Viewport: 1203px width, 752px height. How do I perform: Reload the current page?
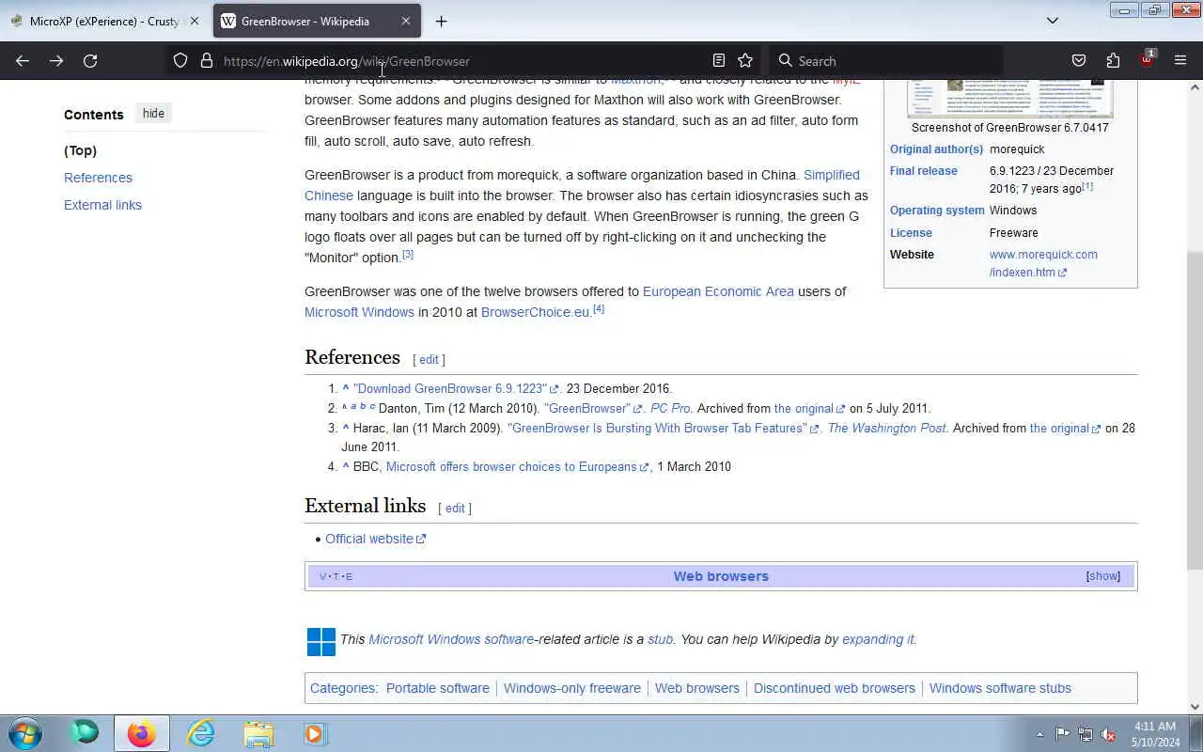pos(90,61)
